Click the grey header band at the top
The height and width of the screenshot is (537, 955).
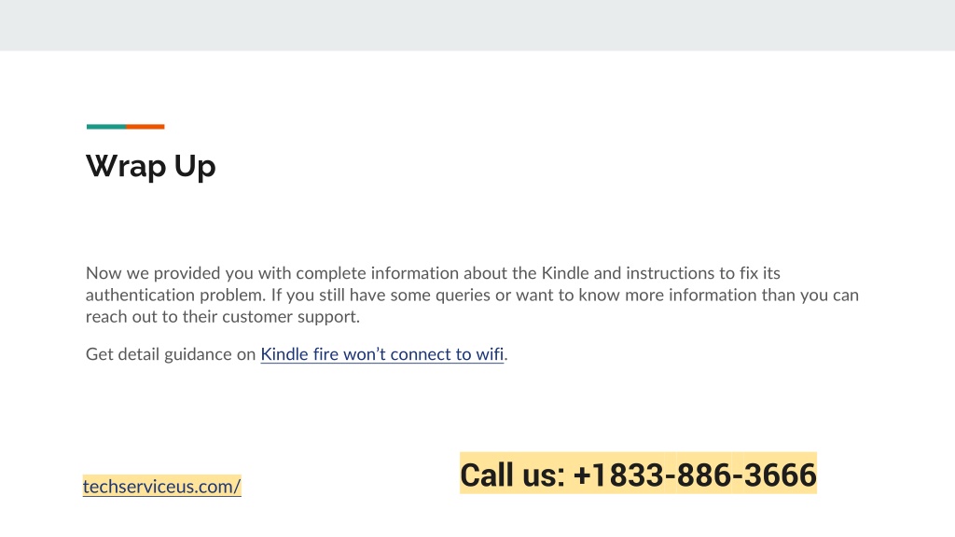click(477, 25)
